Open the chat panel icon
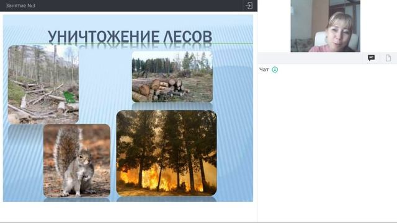 coord(371,58)
